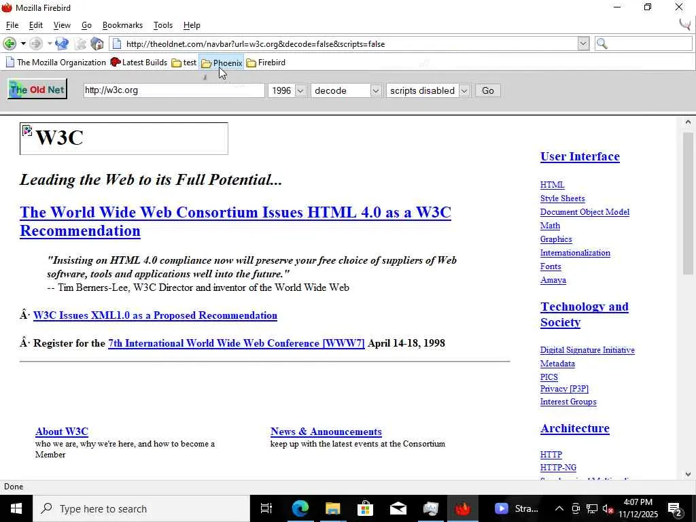Reload the page with the Reload icon

[62, 43]
